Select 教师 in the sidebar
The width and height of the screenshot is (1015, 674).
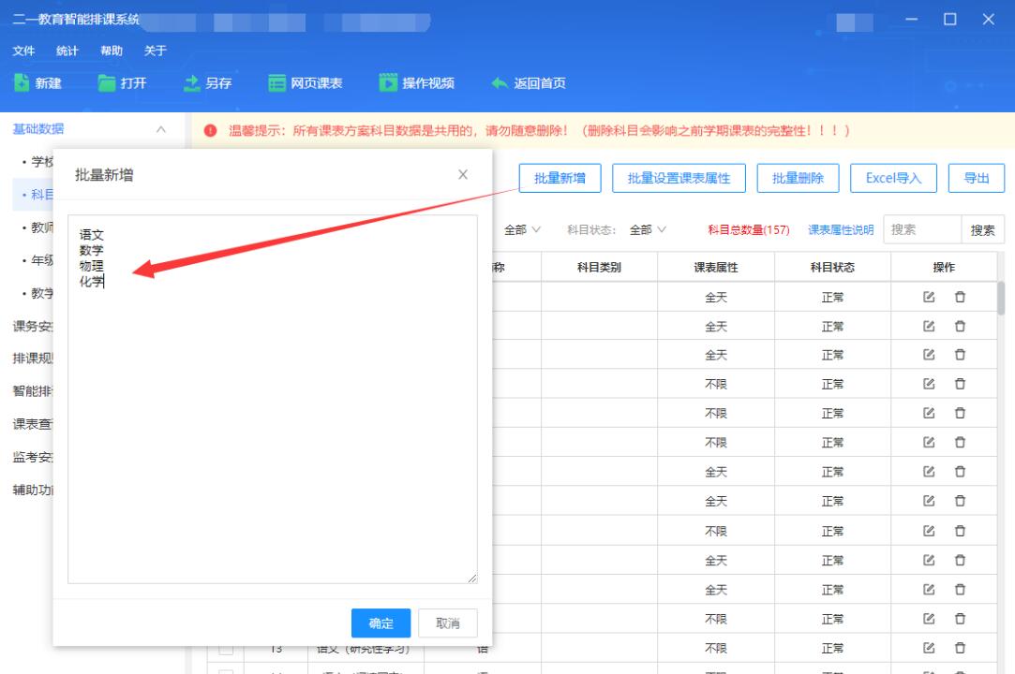(42, 227)
